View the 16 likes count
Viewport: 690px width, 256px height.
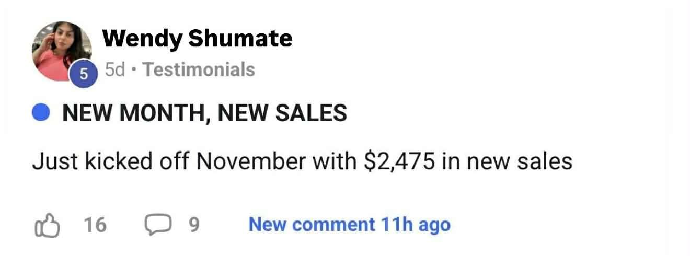pos(95,225)
